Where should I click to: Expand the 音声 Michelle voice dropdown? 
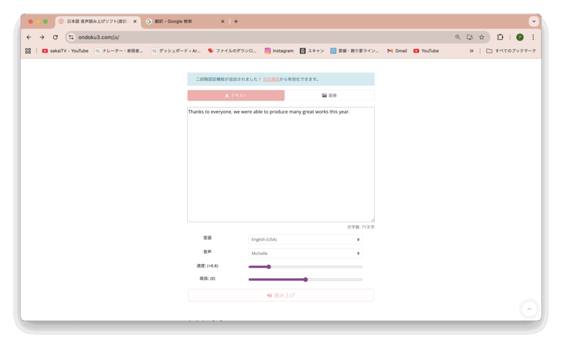pyautogui.click(x=305, y=254)
